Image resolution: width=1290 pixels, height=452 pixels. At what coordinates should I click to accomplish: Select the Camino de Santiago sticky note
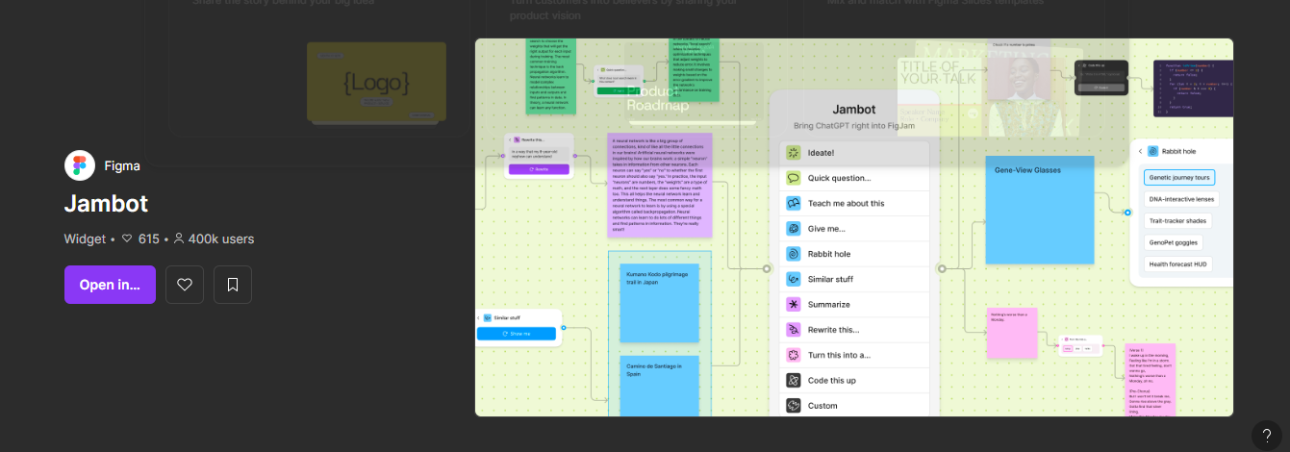pos(659,386)
